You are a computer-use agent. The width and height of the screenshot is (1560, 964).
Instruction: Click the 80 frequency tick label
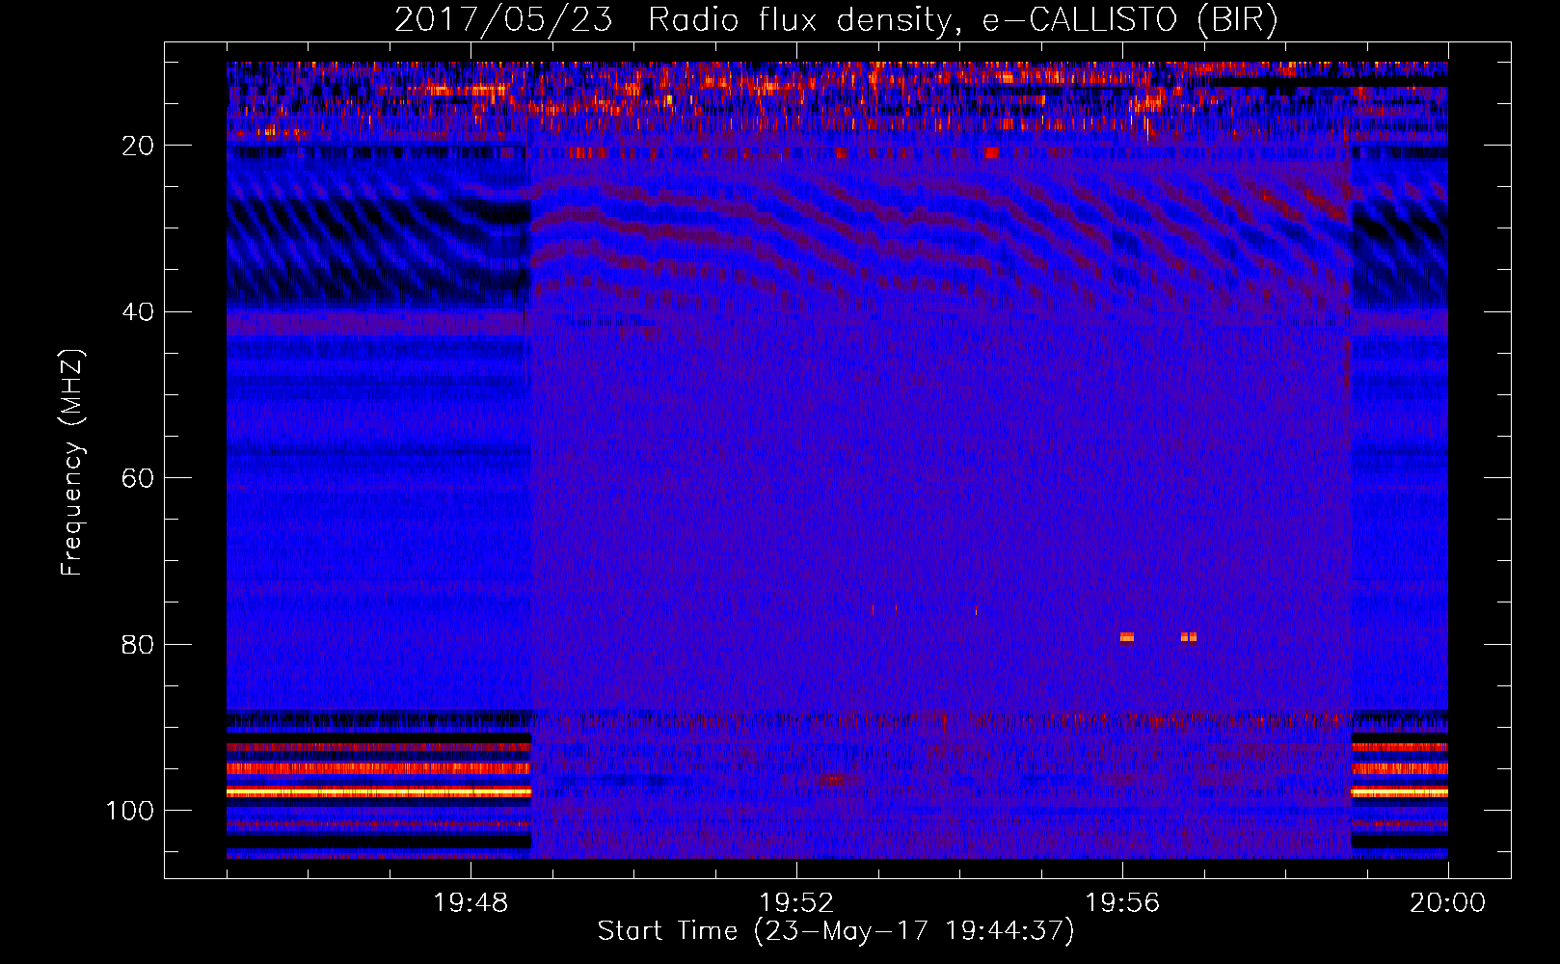click(138, 645)
